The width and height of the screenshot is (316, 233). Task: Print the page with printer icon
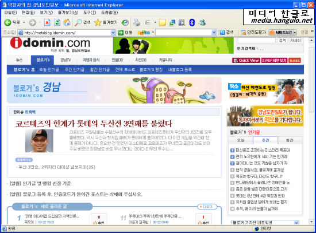137,22
